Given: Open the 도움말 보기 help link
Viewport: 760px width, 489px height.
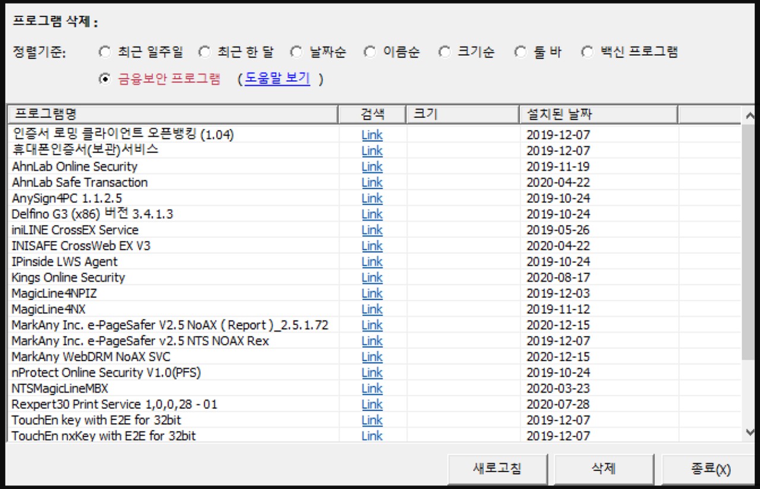Looking at the screenshot, I should click(x=277, y=79).
